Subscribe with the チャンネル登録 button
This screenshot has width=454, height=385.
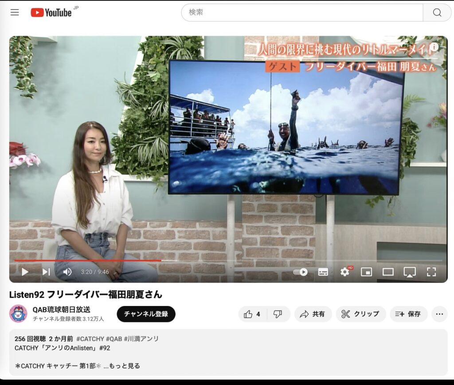tap(146, 314)
